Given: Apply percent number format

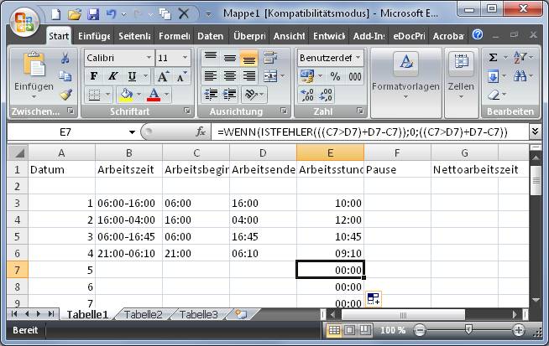Looking at the screenshot, I should (x=335, y=76).
